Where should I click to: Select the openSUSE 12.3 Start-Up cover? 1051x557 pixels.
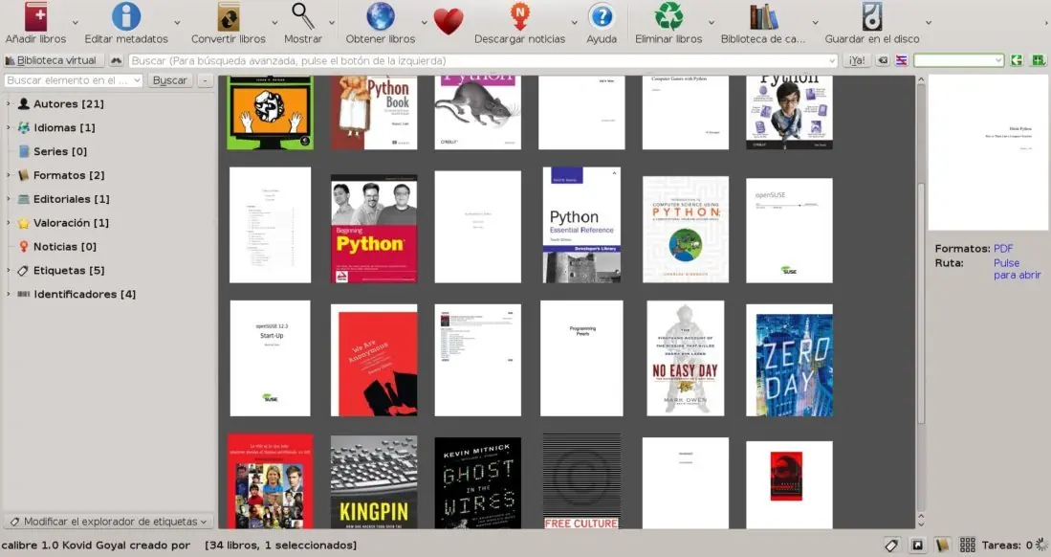click(270, 358)
